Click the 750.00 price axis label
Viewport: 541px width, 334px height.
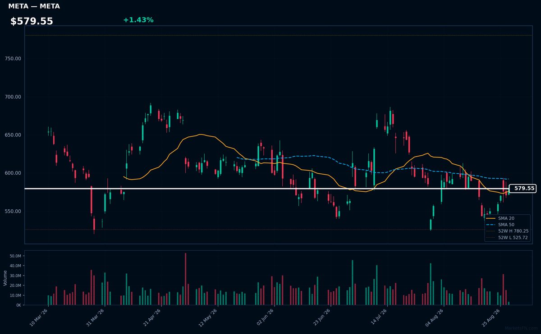[x=13, y=59]
